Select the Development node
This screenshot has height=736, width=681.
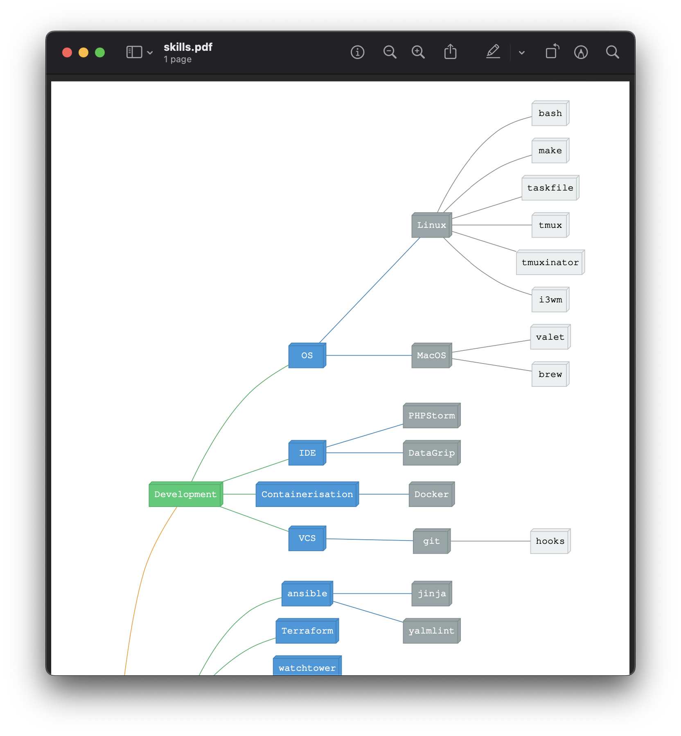click(x=185, y=494)
